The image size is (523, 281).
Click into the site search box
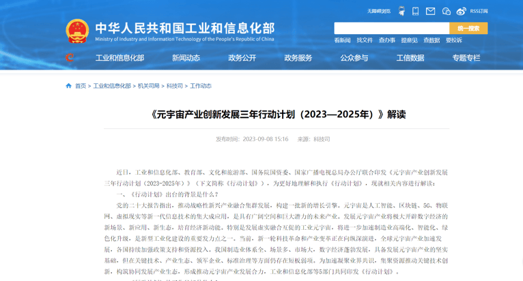(392, 29)
